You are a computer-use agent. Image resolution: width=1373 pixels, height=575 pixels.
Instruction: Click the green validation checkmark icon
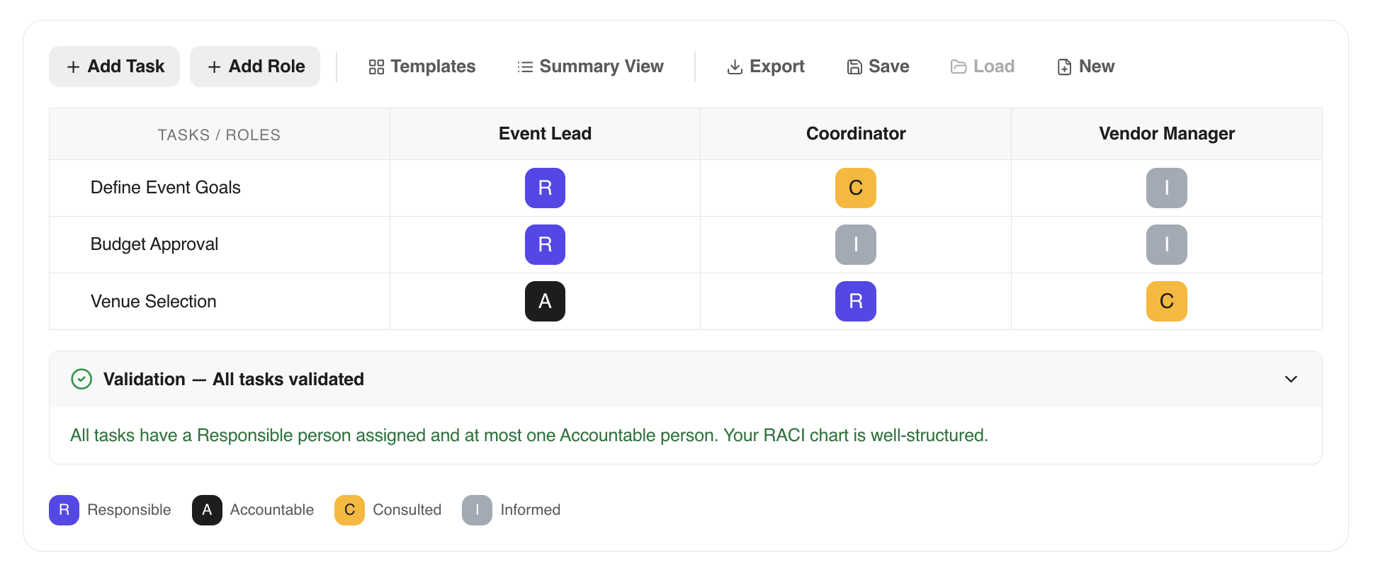point(81,379)
